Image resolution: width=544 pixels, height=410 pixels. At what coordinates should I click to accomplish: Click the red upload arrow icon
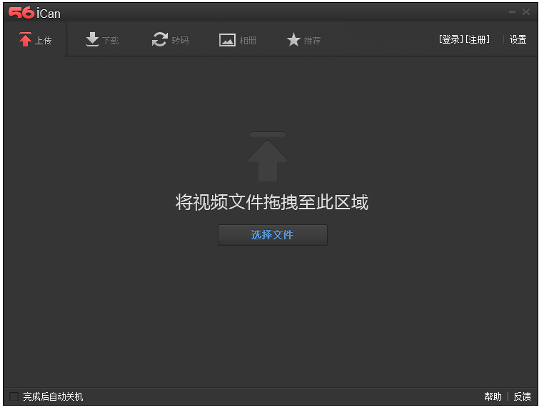coord(25,39)
